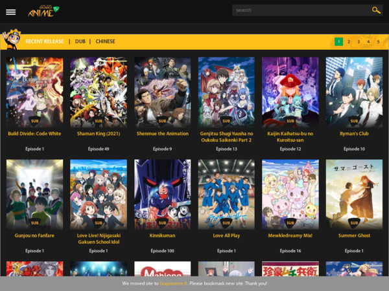Open Mewkledreamy Mix! poster
Viewport: 389px width, 291px height.
(290, 195)
